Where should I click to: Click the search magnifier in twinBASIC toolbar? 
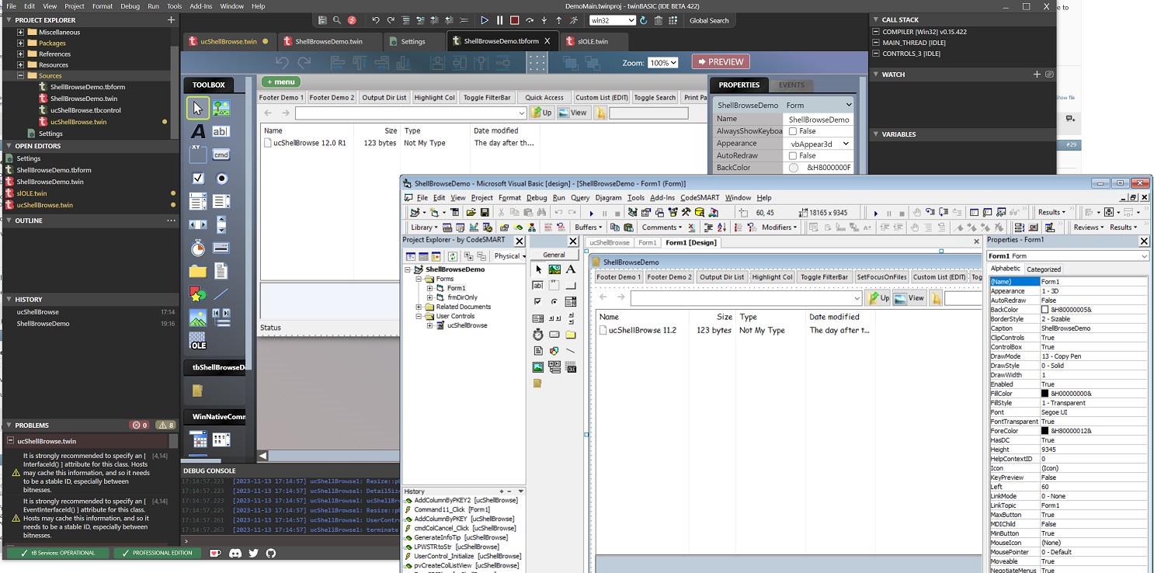(337, 20)
